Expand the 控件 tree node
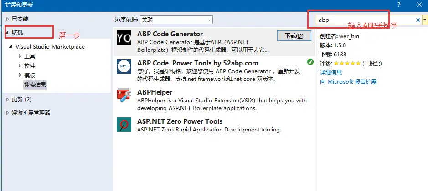 [x=20, y=65]
